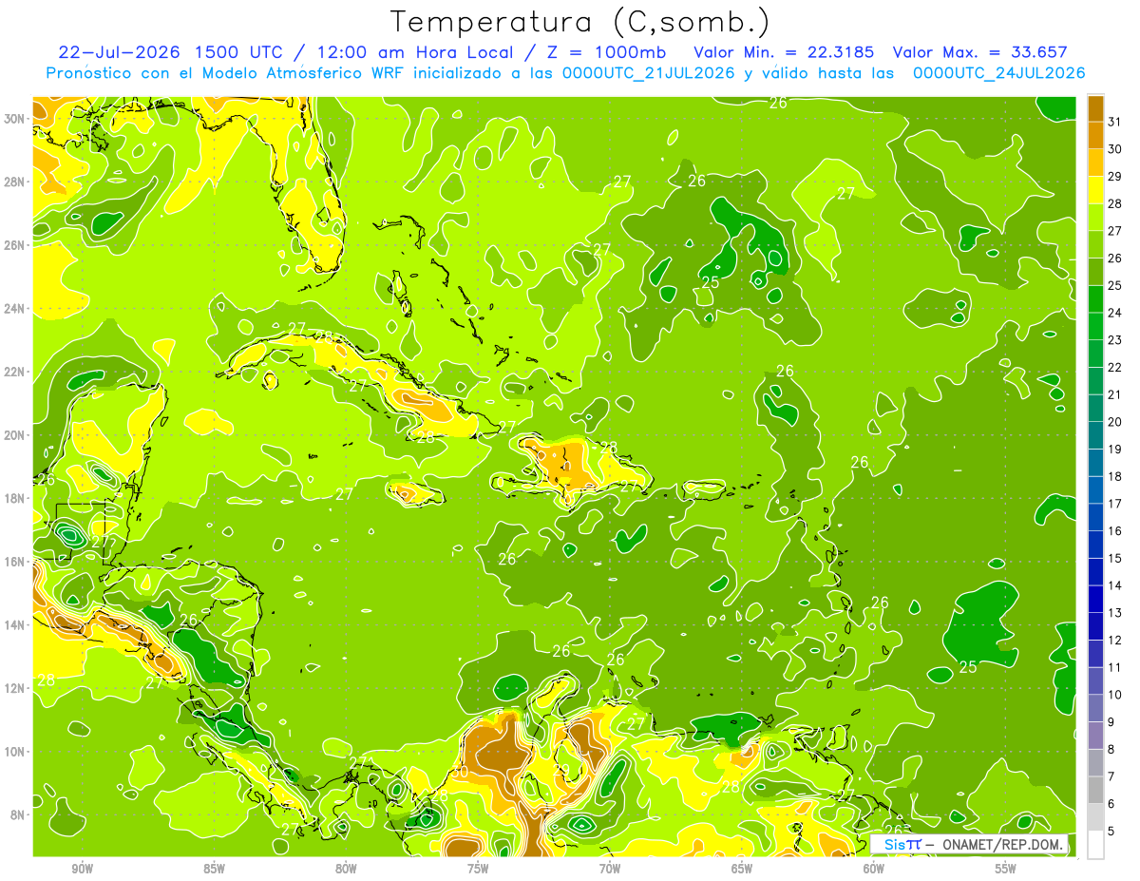Pick the color bar segment between 26 and 27
The width and height of the screenshot is (1140, 881).
click(x=1095, y=244)
